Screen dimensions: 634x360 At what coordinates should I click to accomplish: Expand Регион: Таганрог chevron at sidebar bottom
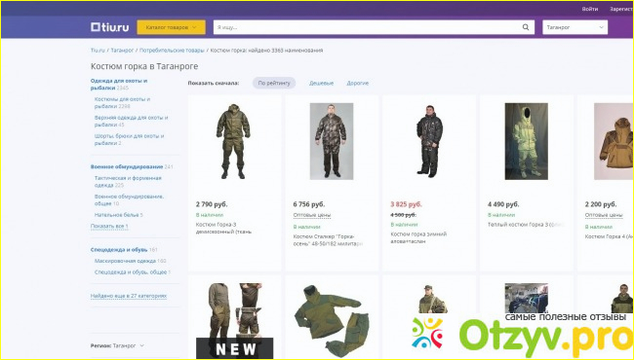coord(141,345)
